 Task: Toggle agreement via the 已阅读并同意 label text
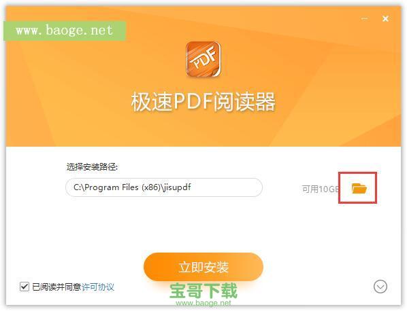(x=56, y=287)
